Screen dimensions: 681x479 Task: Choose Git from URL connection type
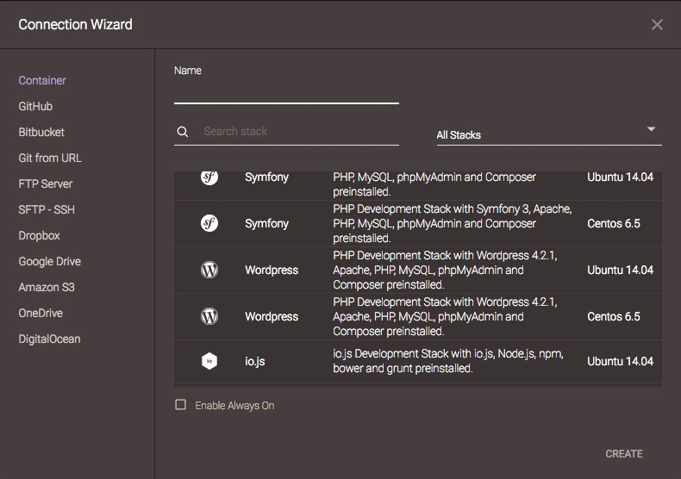pyautogui.click(x=50, y=158)
